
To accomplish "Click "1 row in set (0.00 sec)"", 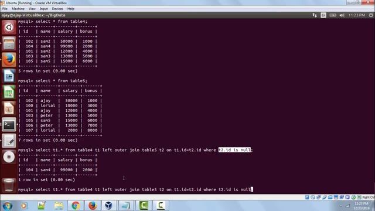I will [47, 180].
